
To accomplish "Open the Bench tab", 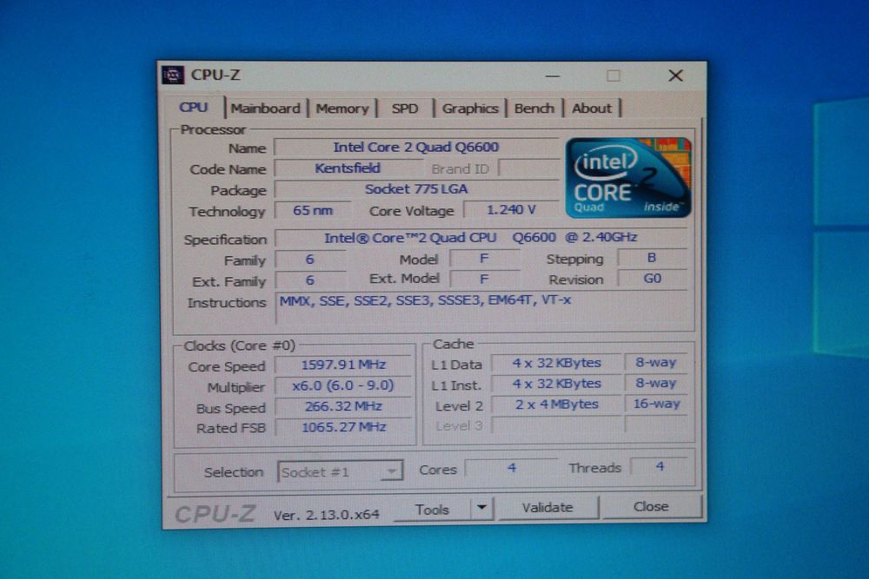I will (534, 109).
